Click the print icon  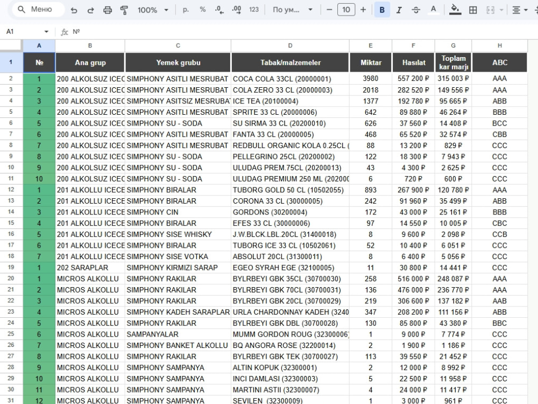[x=108, y=10]
